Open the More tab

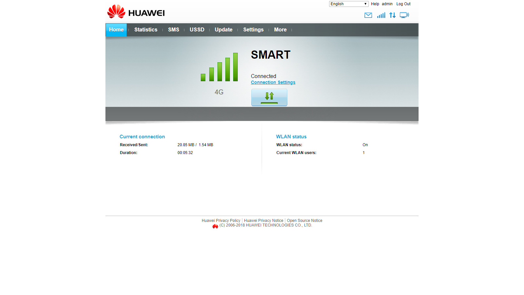[x=280, y=30]
